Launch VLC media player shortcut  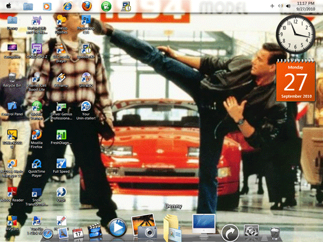point(62,53)
